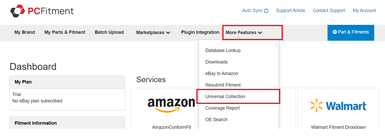Image resolution: width=385 pixels, height=138 pixels.
Task: Open My Parts & Fitment tab
Action: click(65, 32)
